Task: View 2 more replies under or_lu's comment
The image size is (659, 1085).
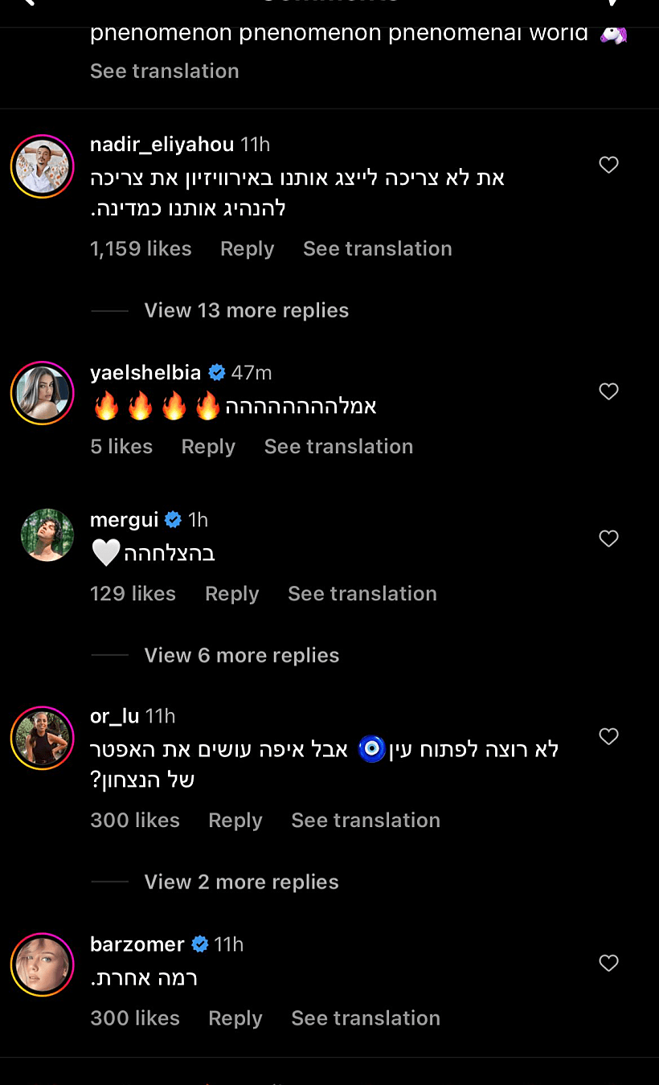Action: (241, 882)
